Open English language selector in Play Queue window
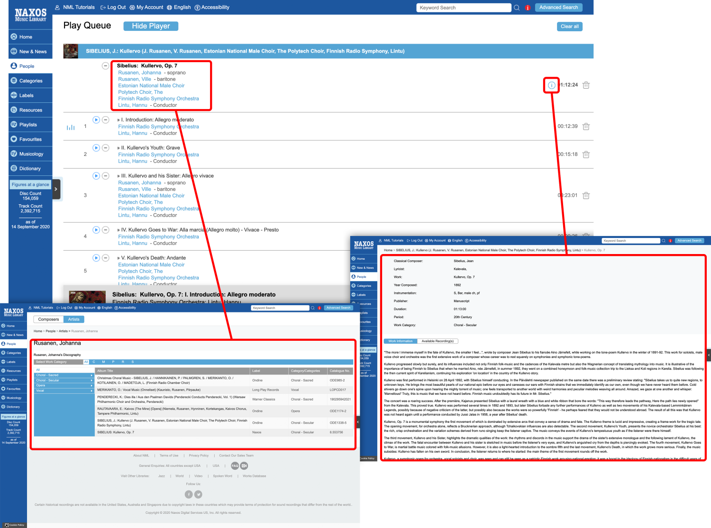 (x=179, y=8)
